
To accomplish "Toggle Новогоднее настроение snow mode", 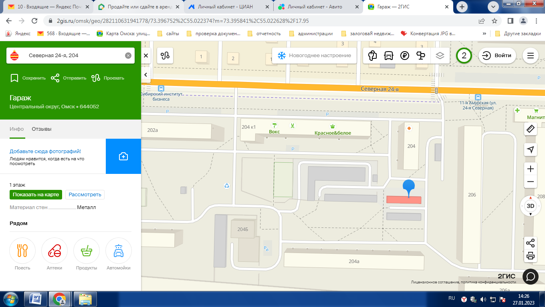I will pos(314,56).
